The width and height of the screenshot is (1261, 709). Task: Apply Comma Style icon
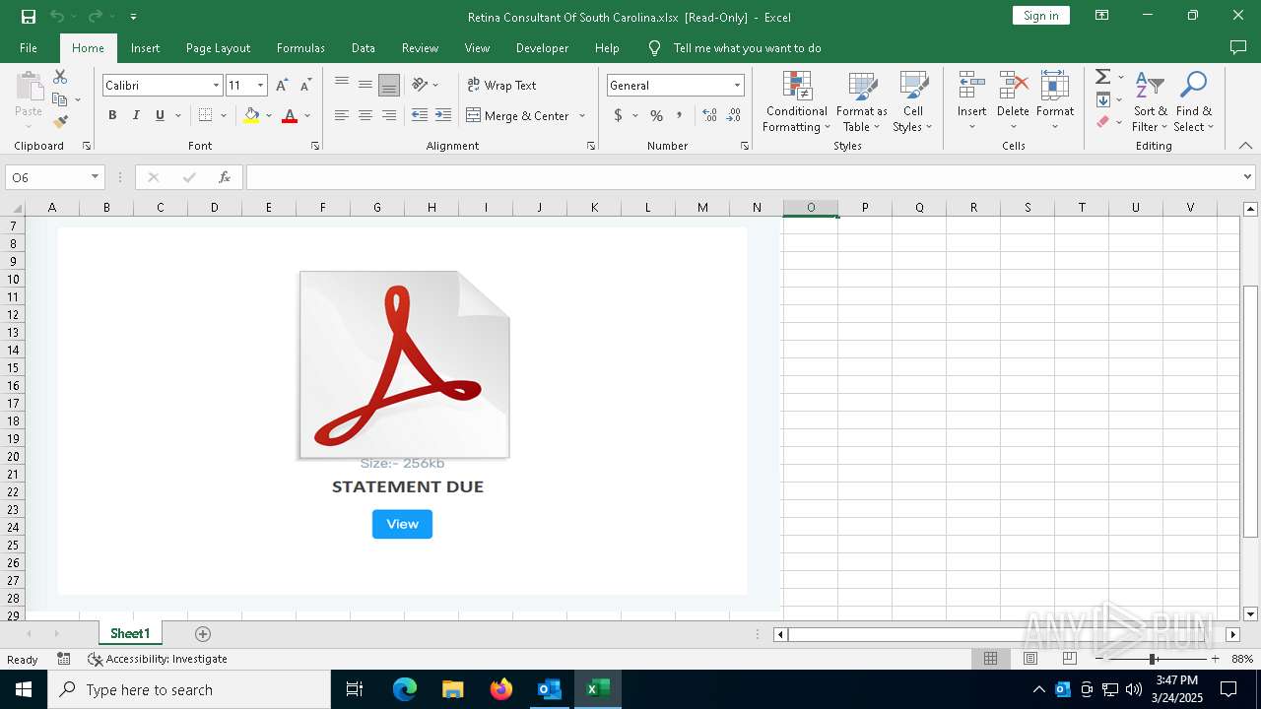click(x=679, y=115)
